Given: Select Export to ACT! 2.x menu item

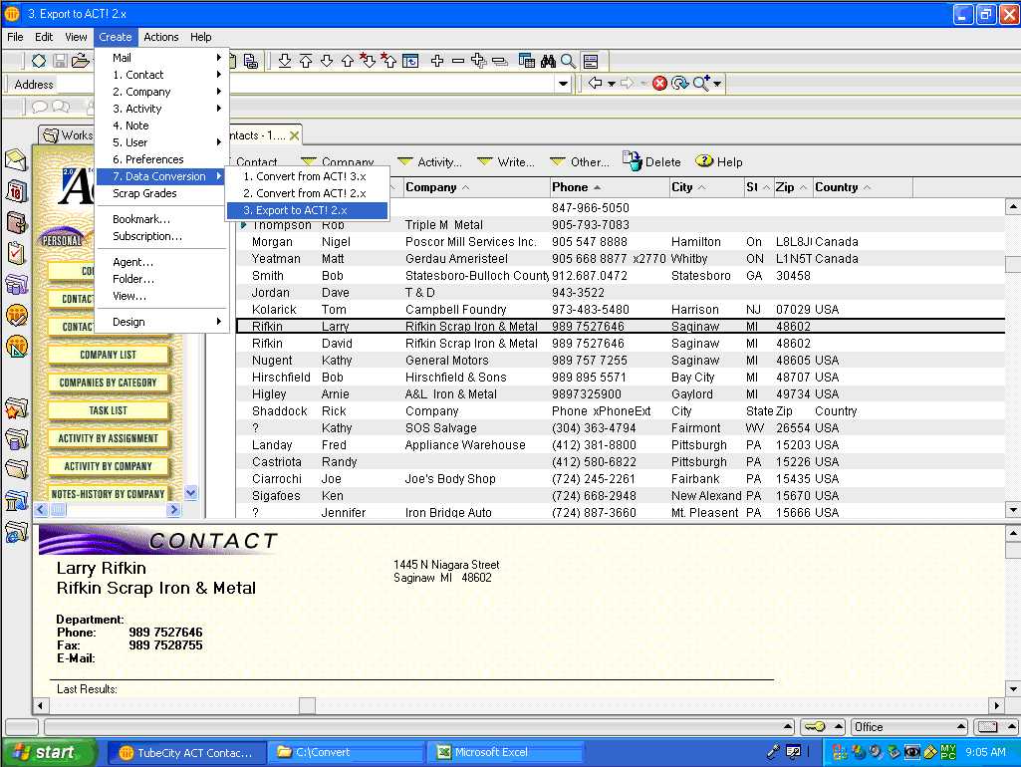Looking at the screenshot, I should pyautogui.click(x=307, y=210).
